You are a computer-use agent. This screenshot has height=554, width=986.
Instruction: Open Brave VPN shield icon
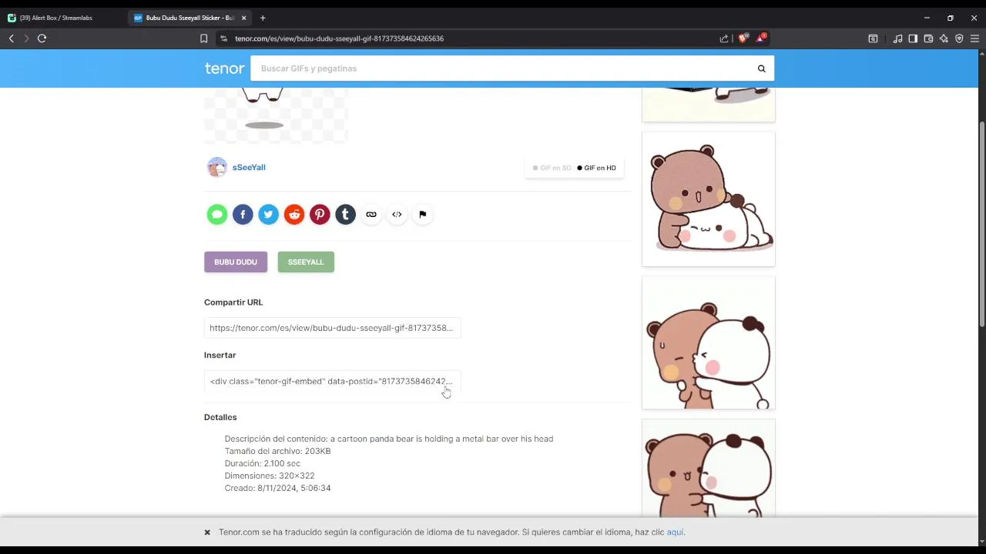[959, 38]
